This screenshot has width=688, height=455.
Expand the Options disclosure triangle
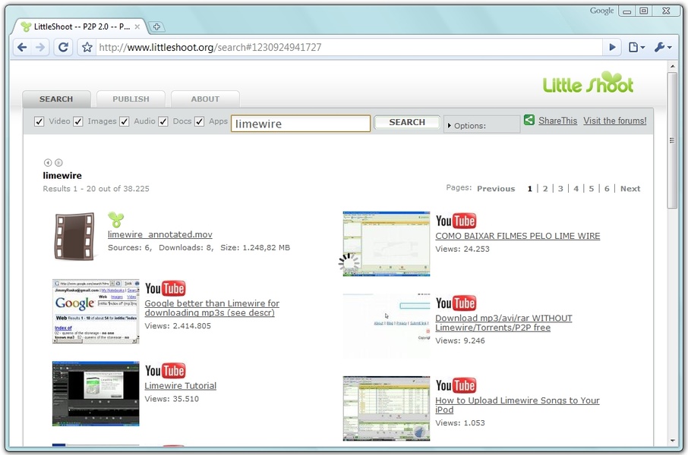450,126
